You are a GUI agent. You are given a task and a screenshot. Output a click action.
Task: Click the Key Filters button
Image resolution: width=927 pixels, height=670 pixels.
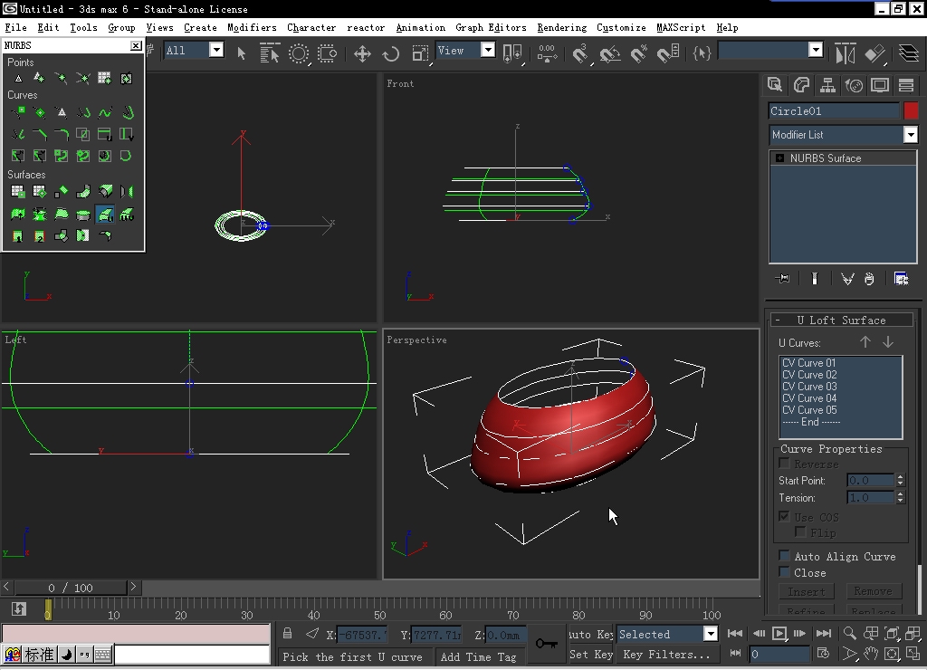pyautogui.click(x=666, y=654)
